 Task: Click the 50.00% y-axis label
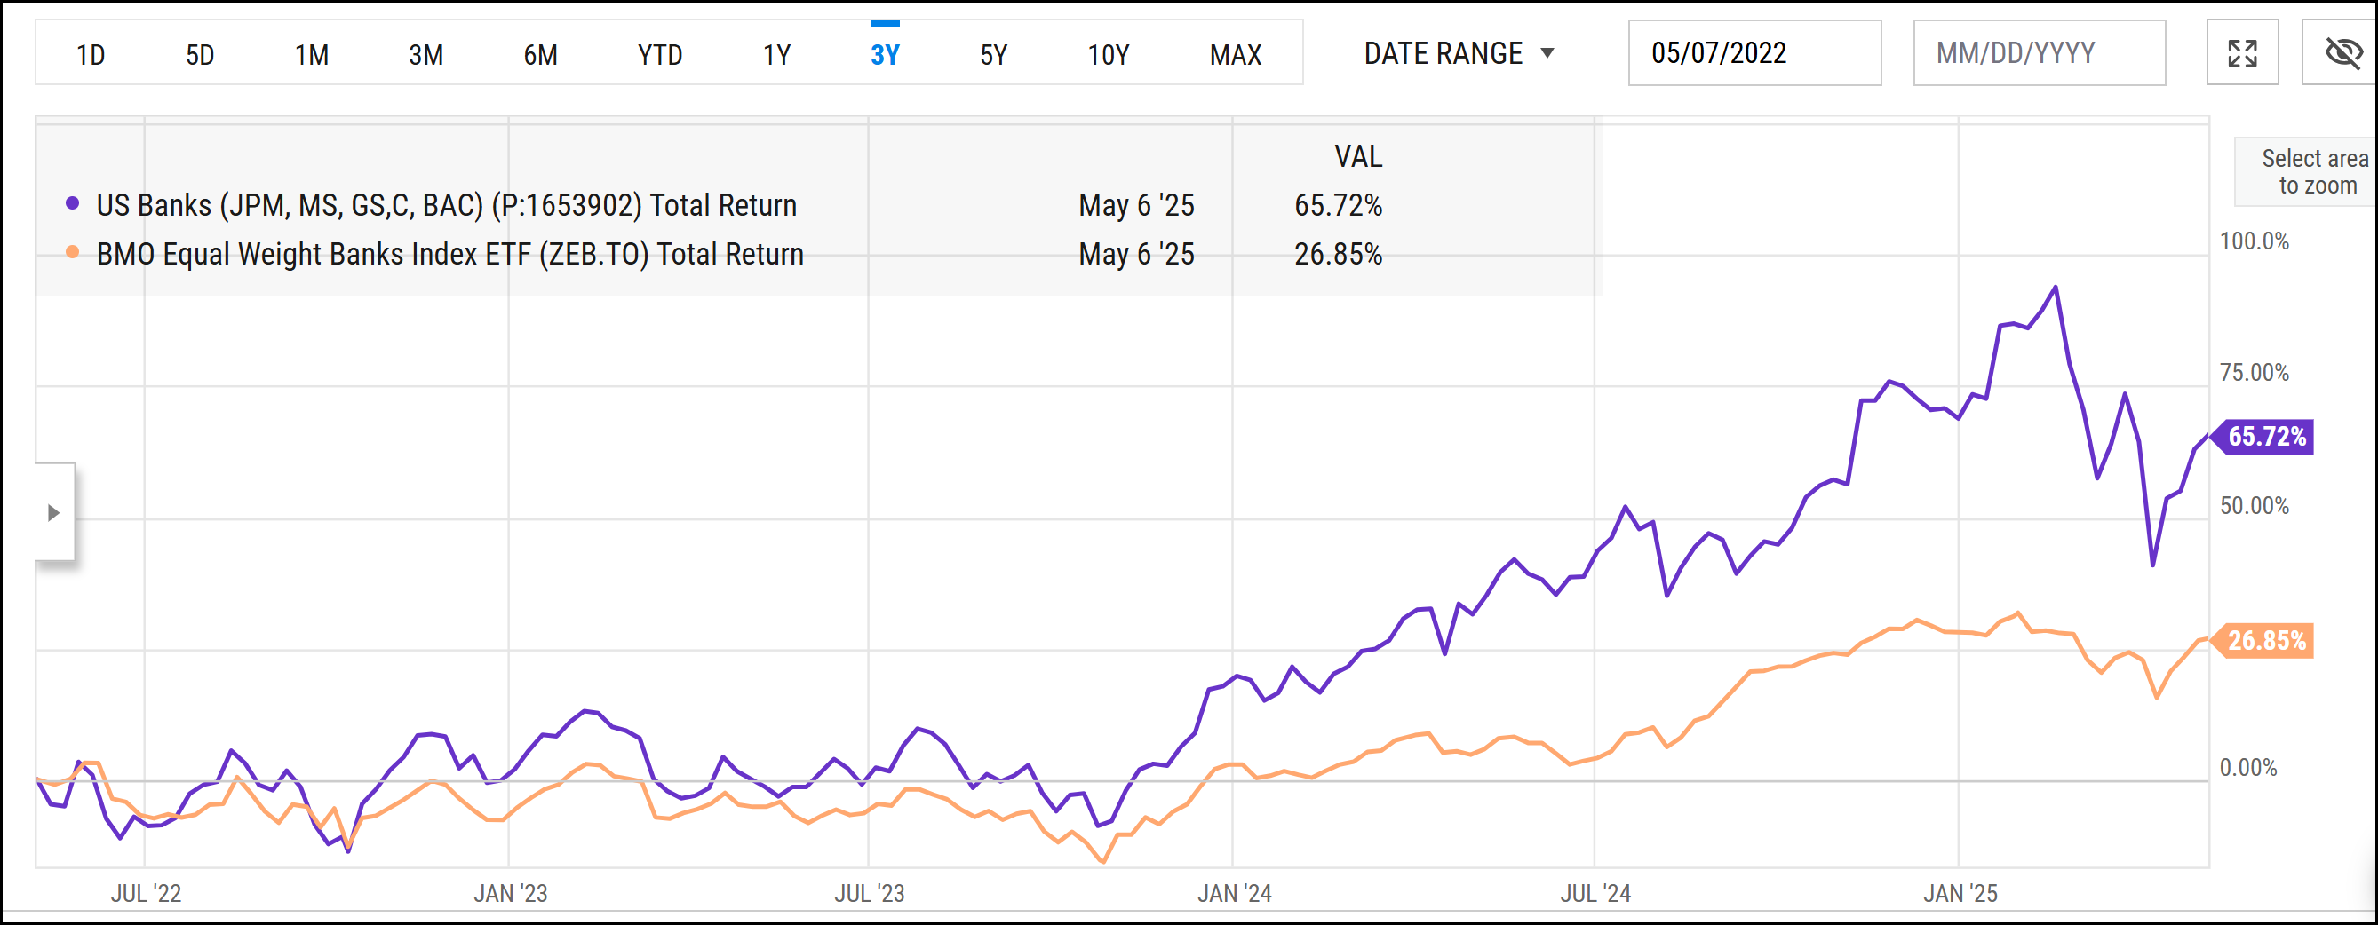pyautogui.click(x=2255, y=505)
